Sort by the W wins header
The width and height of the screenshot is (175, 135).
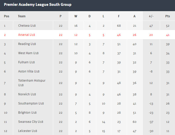(76, 16)
